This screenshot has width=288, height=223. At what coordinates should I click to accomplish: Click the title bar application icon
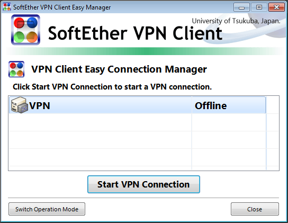[x=7, y=7]
